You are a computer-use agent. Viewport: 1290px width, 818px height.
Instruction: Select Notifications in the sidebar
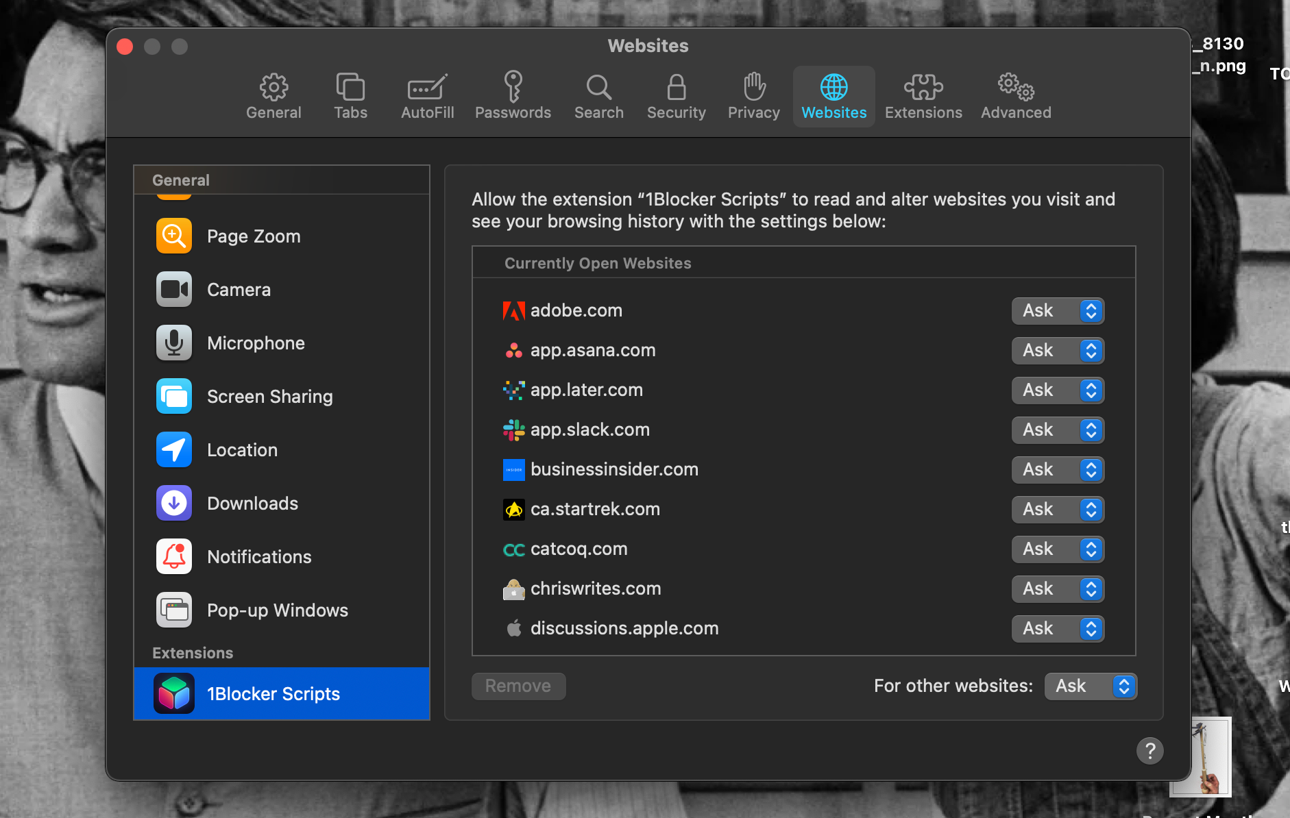click(282, 557)
